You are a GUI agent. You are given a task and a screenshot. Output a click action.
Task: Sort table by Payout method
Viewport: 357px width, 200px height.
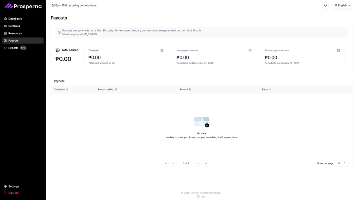click(x=107, y=90)
